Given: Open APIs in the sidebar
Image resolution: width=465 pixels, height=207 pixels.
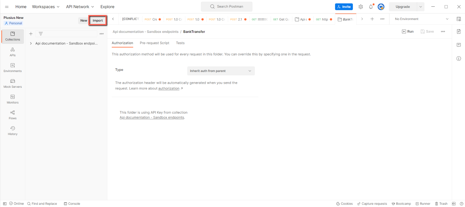Looking at the screenshot, I should [x=13, y=52].
